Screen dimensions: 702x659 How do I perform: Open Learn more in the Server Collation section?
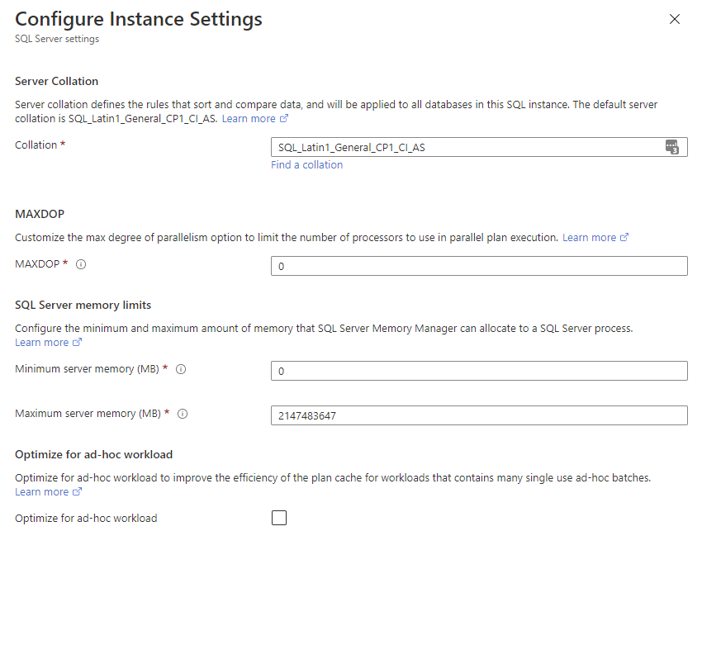tap(249, 117)
